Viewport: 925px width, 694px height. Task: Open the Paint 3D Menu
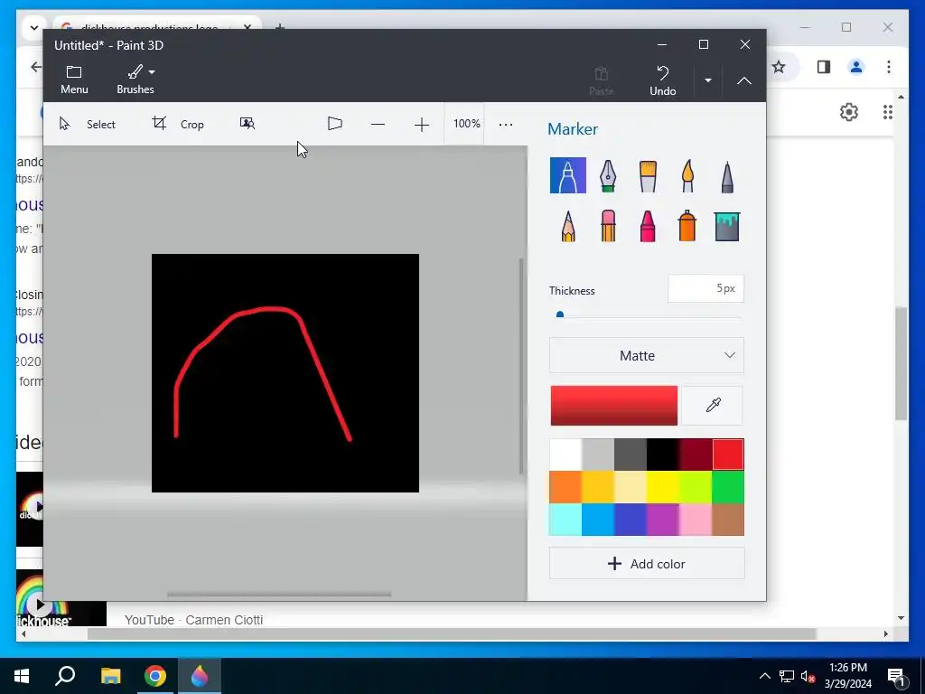pos(74,80)
